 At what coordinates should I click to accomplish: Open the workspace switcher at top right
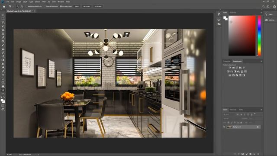click(268, 6)
